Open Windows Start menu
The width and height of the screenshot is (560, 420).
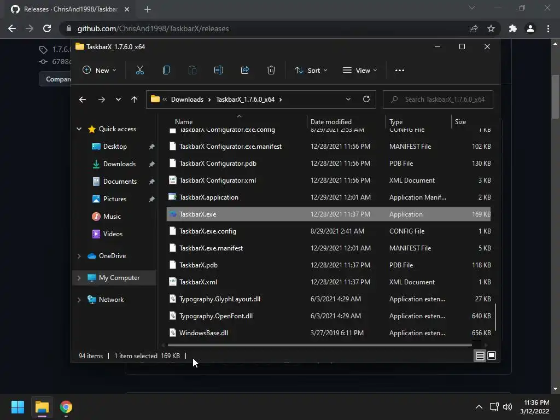coord(17,407)
